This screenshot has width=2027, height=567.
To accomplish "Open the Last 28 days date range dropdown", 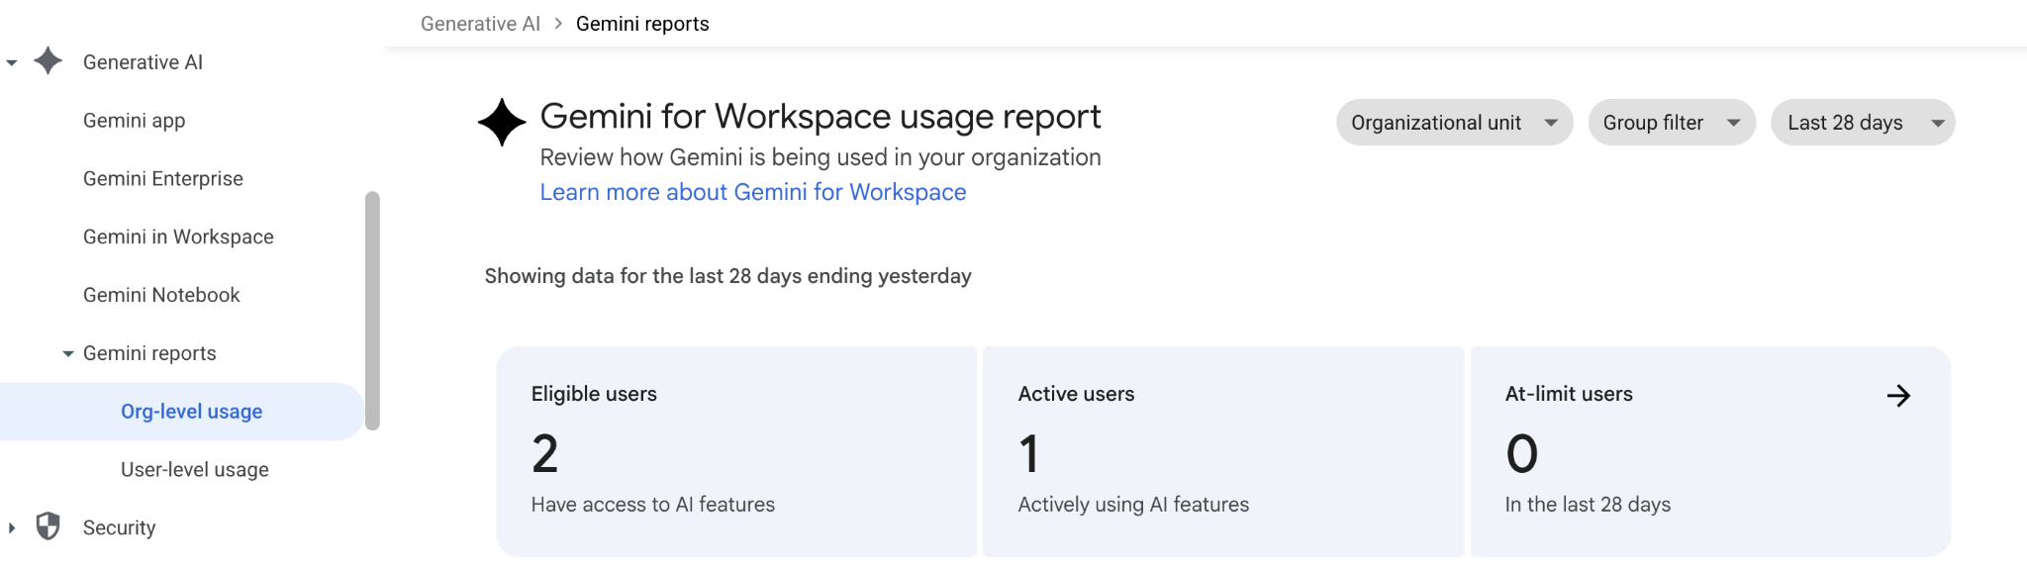I will click(1863, 123).
